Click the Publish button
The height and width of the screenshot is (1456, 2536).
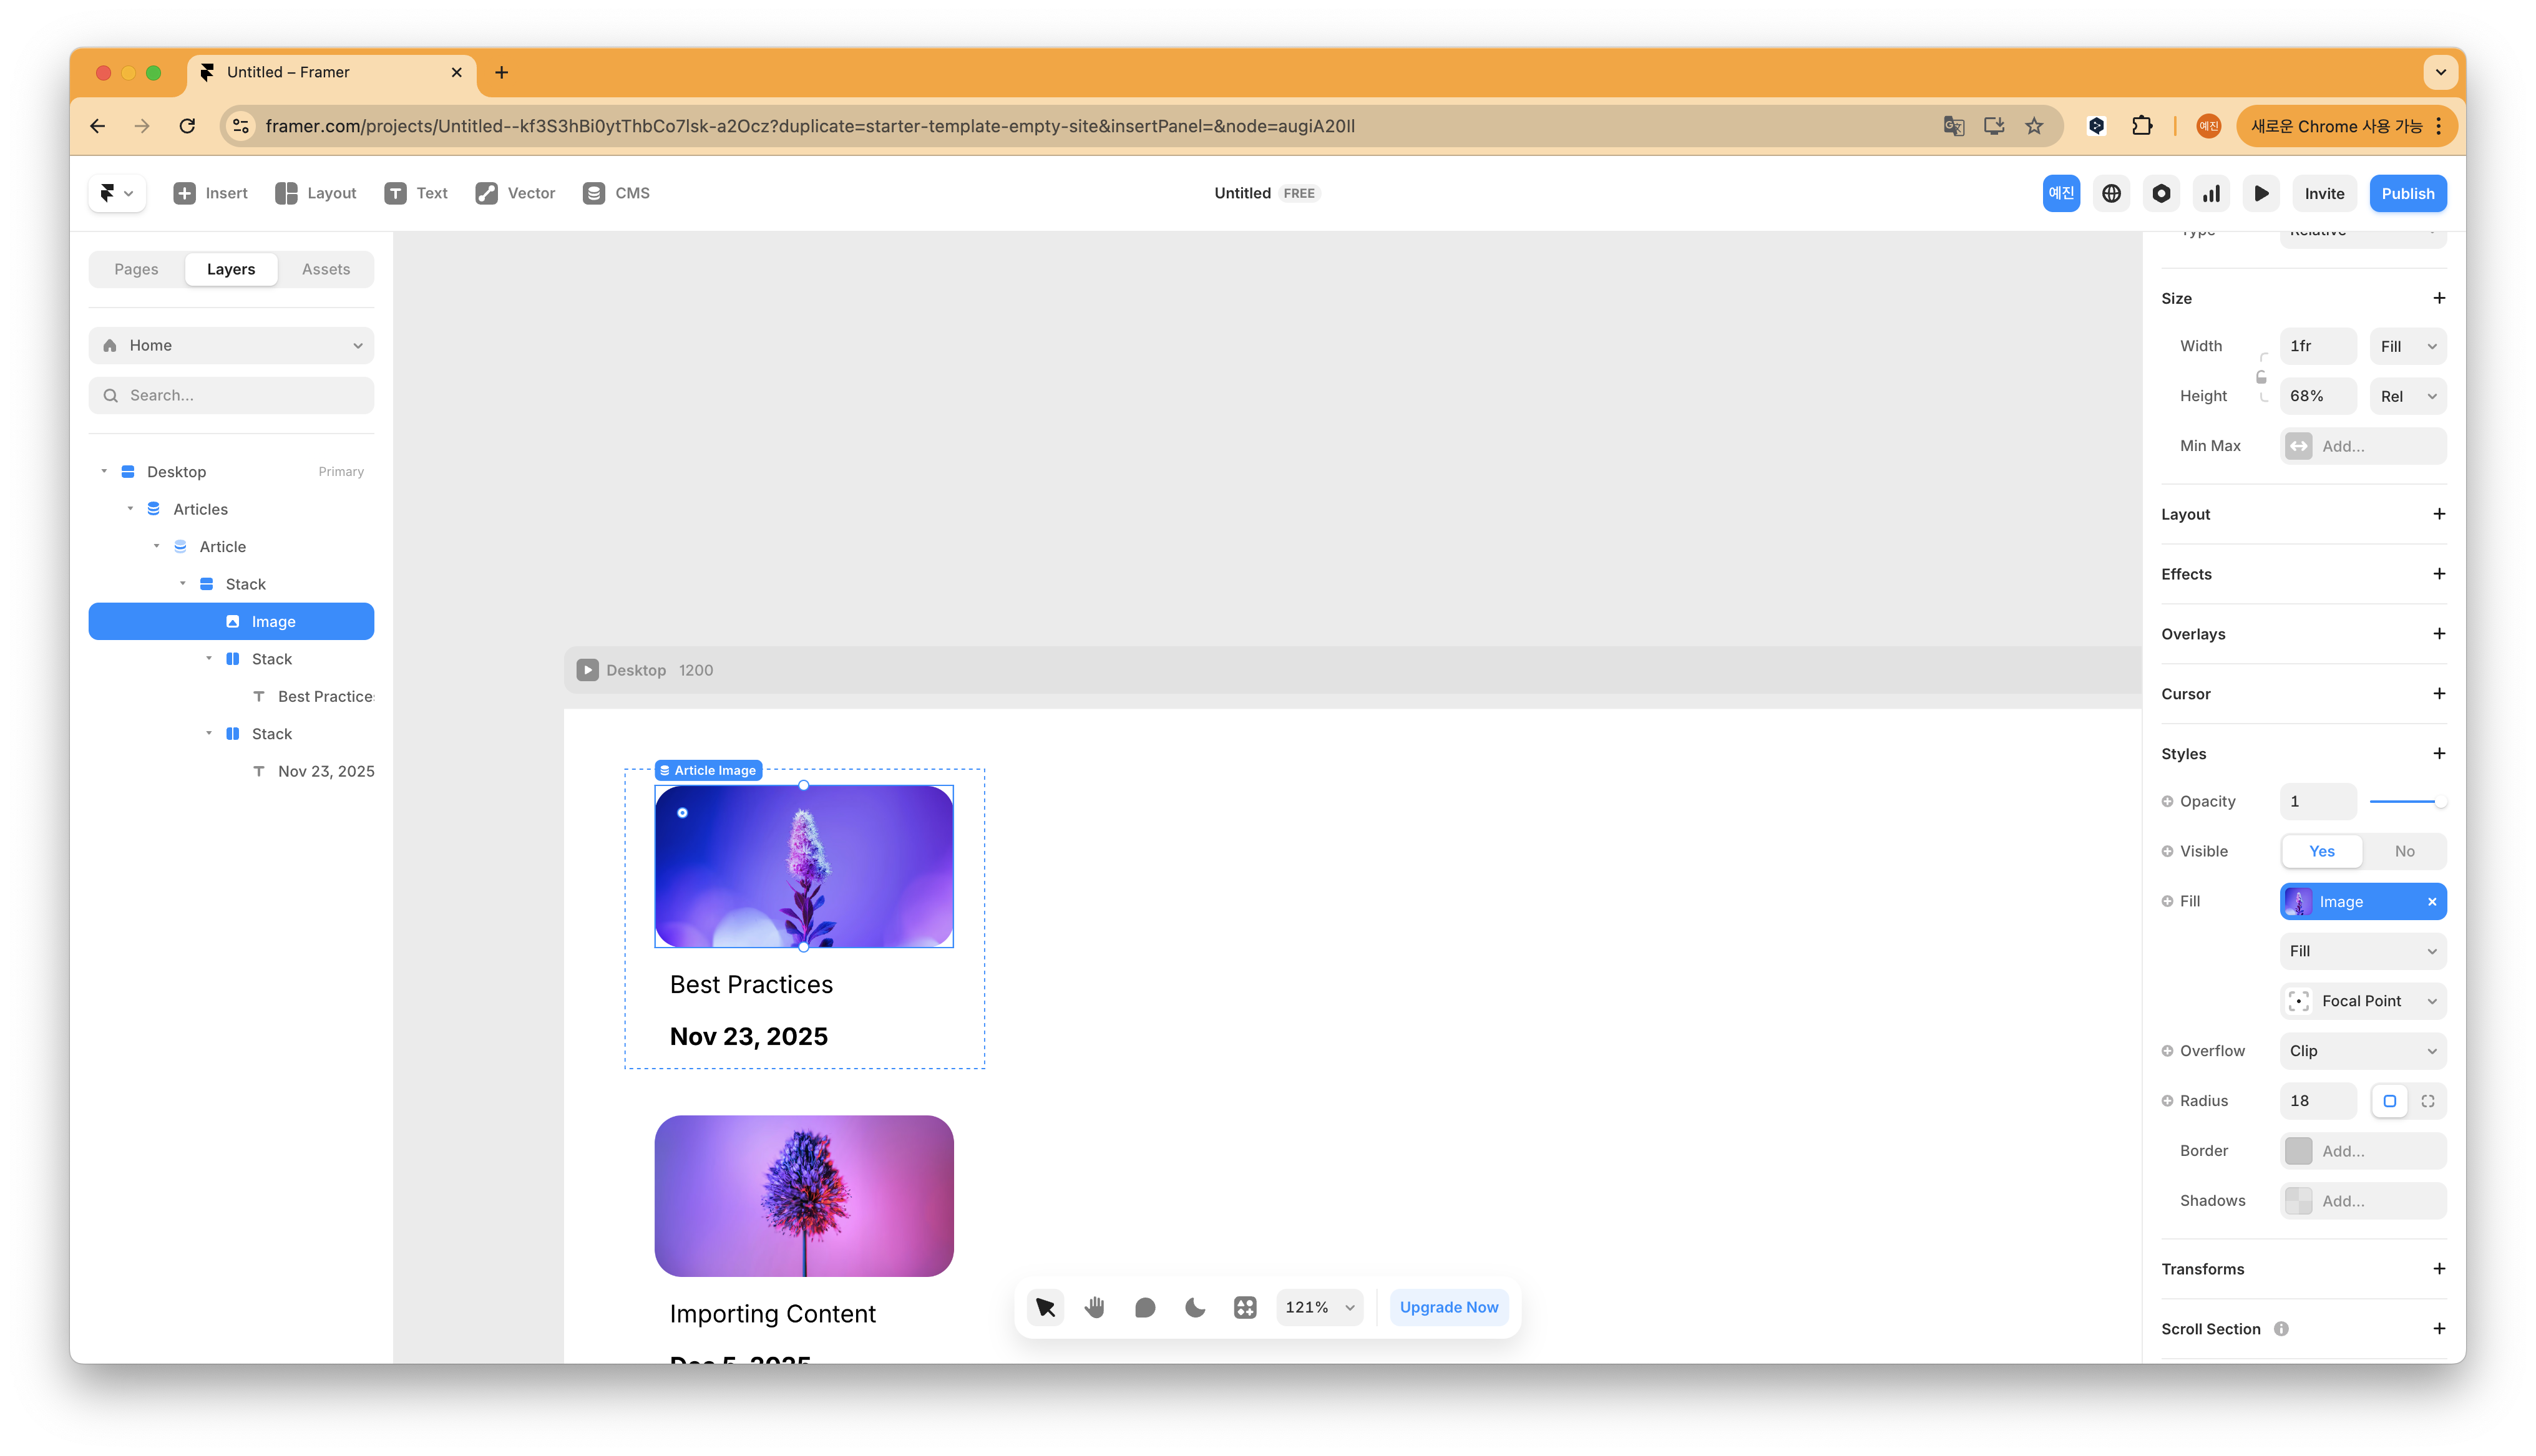(x=2407, y=194)
